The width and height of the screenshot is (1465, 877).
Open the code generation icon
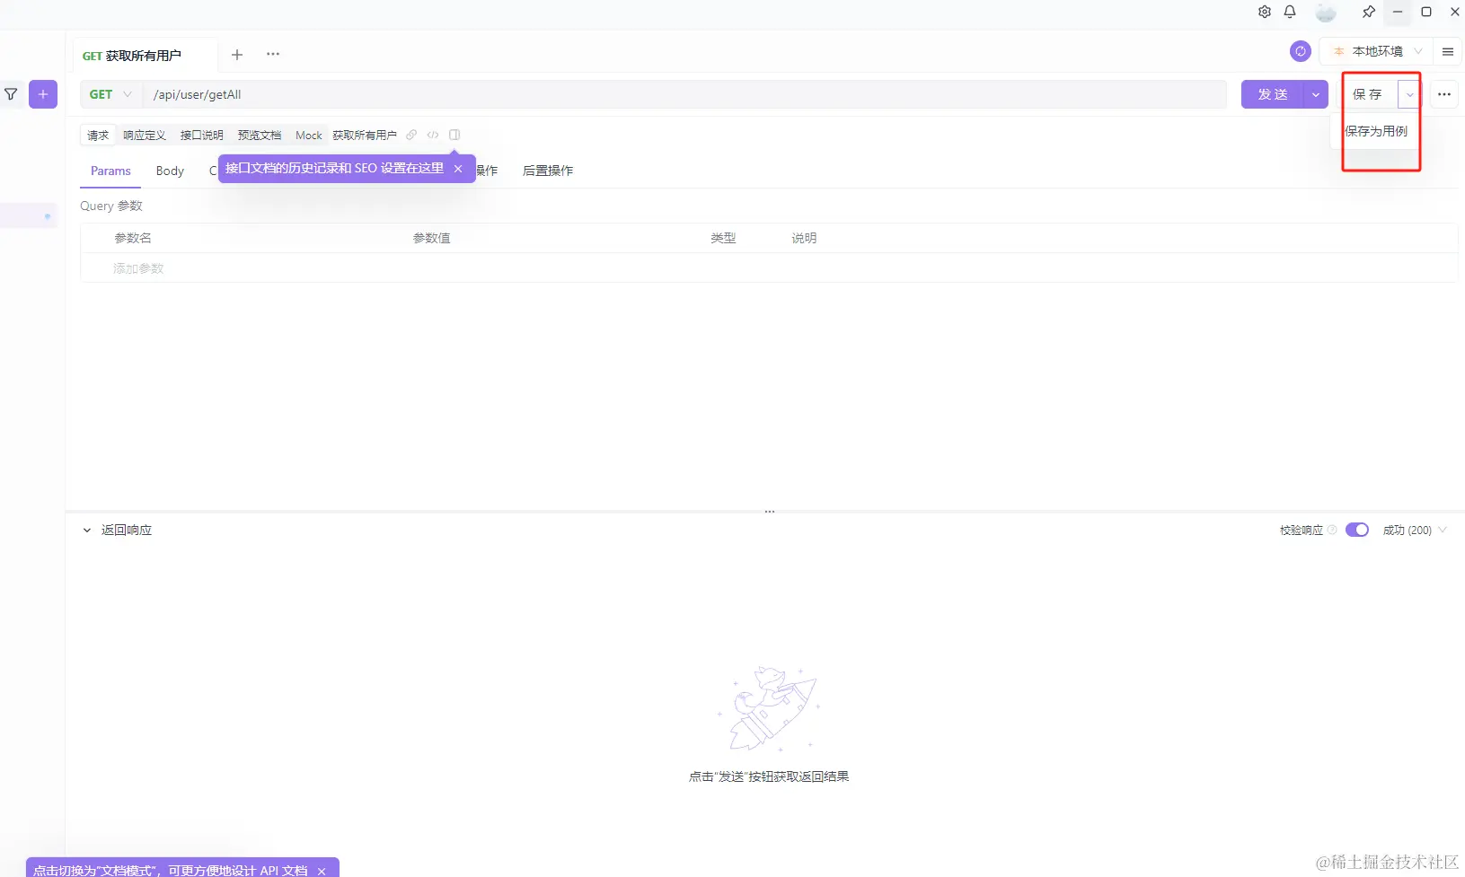[433, 135]
